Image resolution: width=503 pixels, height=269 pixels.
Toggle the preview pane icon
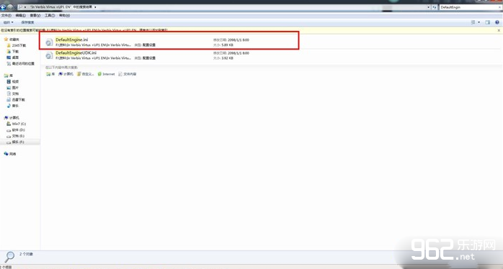pyautogui.click(x=488, y=22)
